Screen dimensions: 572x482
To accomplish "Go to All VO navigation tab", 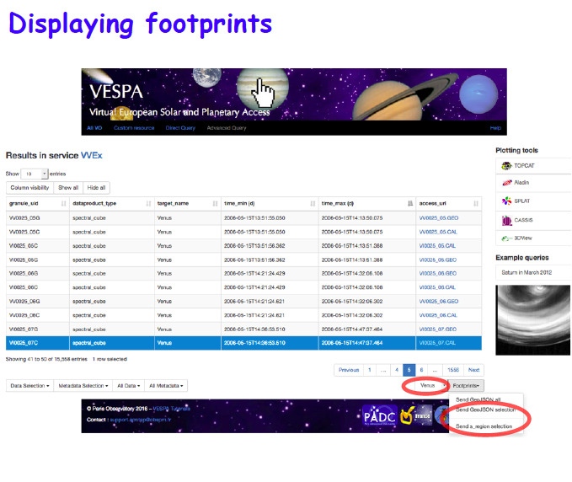I will [x=94, y=128].
